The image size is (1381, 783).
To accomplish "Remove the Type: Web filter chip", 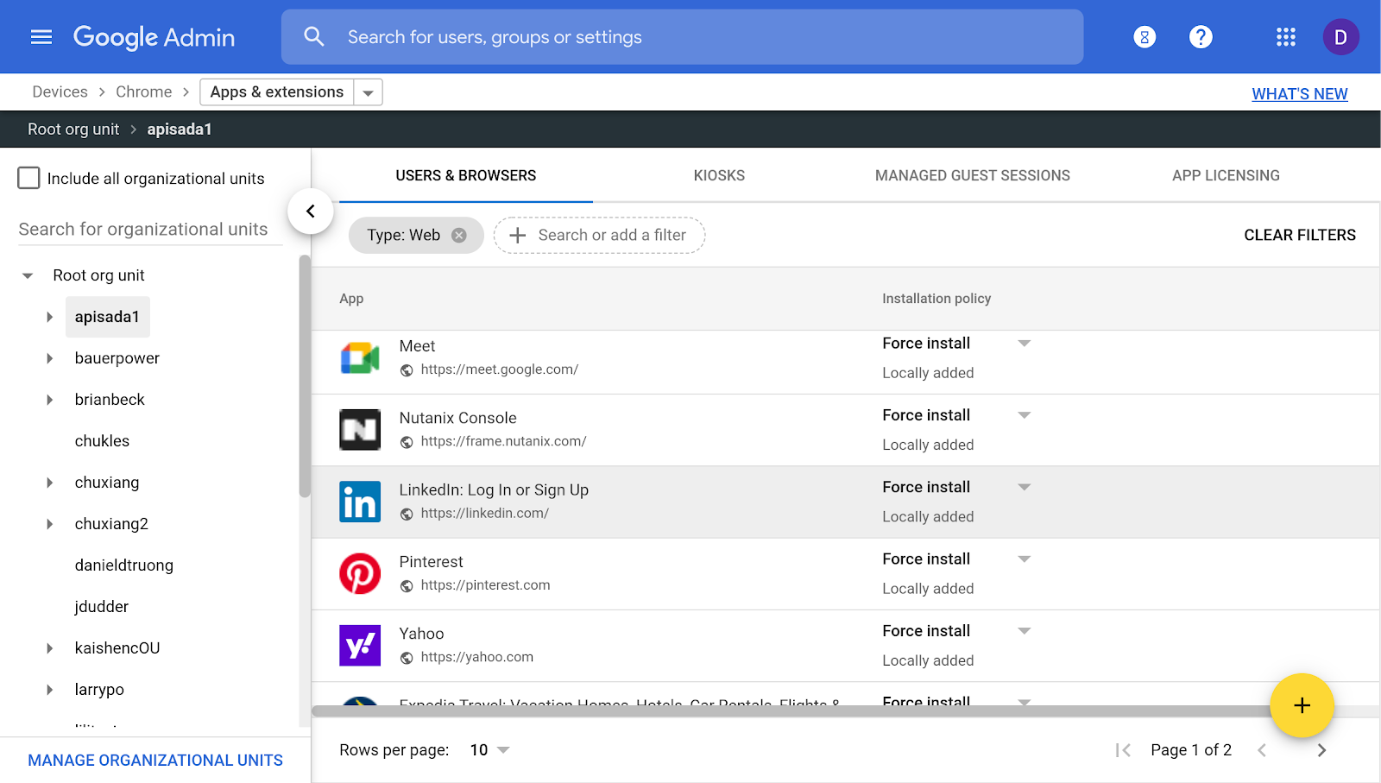I will pos(459,236).
